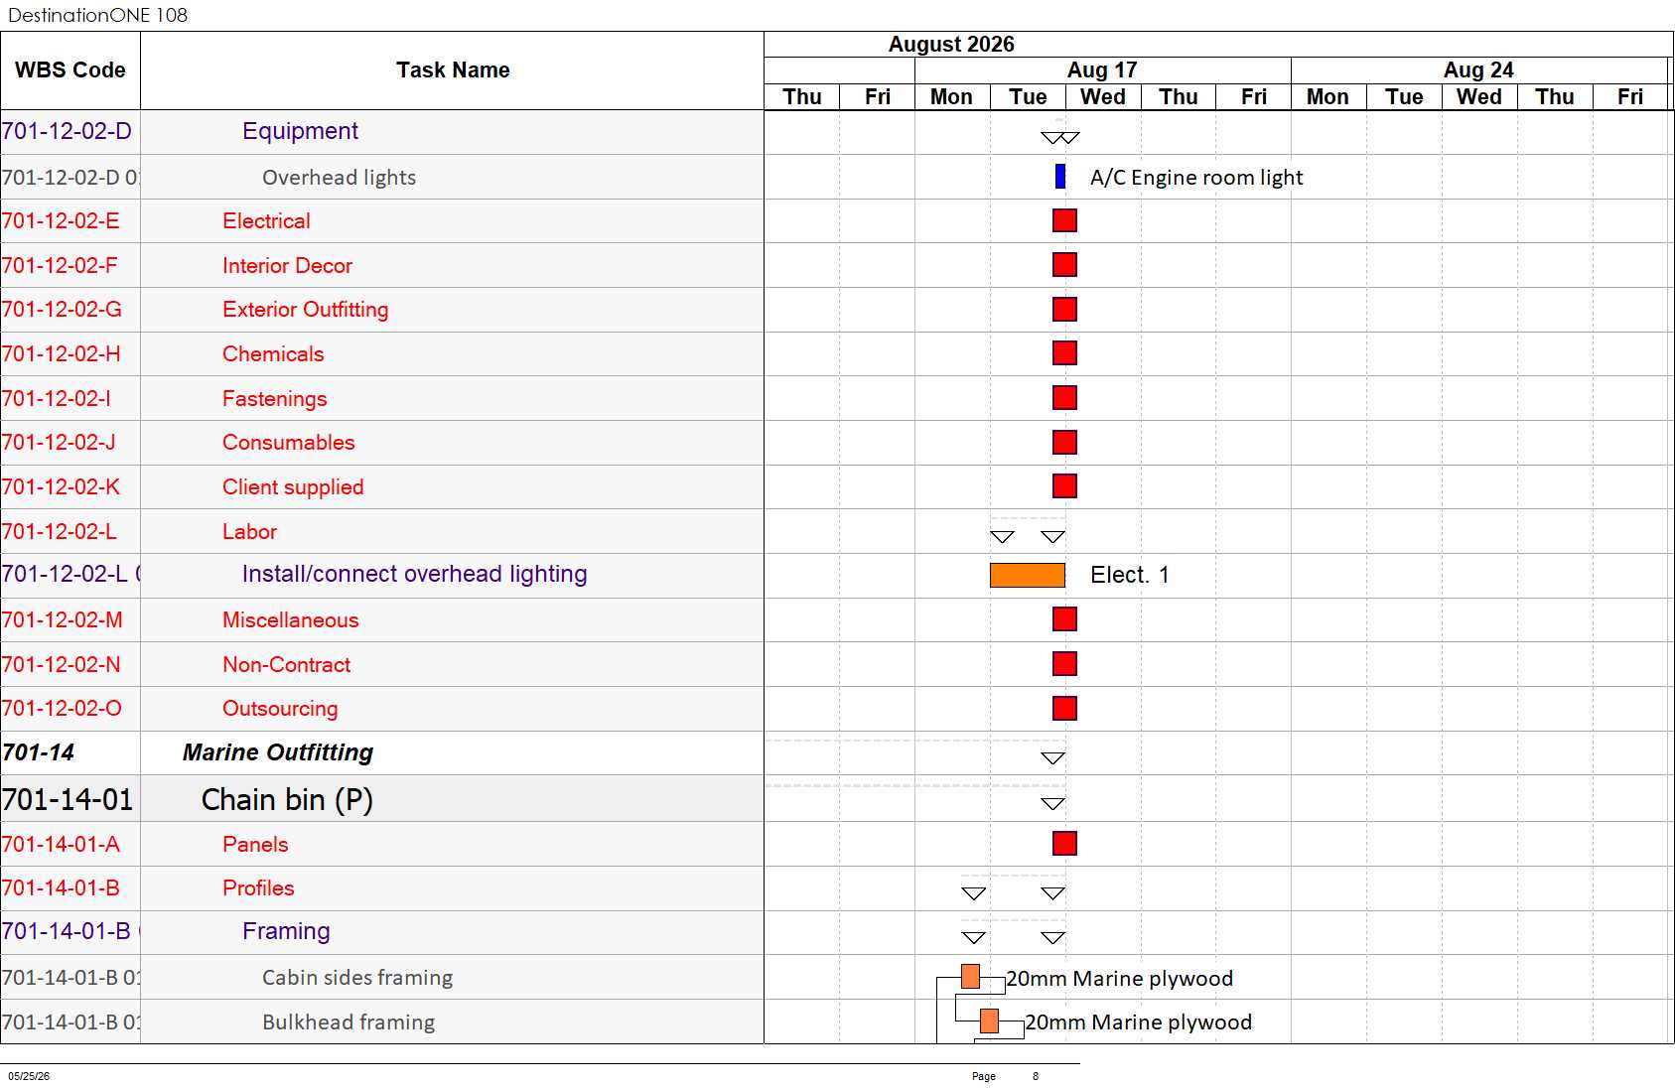Select the red Outsourcing milestone marker
The image size is (1675, 1089).
(1064, 709)
